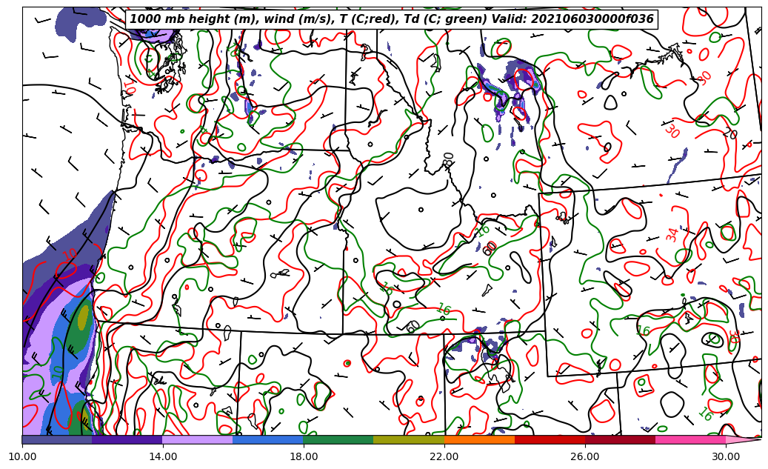The width and height of the screenshot is (768, 469).
Task: Select the orange 22–24 colorbar segment
Action: (x=479, y=439)
